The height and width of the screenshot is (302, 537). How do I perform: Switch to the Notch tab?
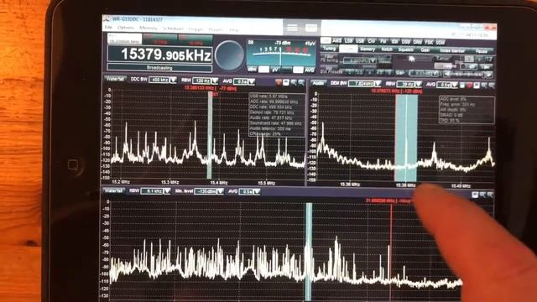click(387, 49)
